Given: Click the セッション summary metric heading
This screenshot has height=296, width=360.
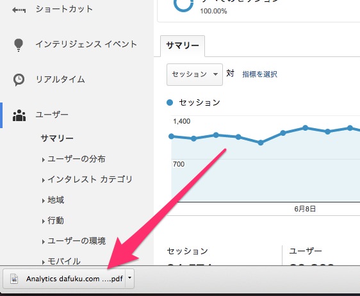Looking at the screenshot, I should (187, 251).
